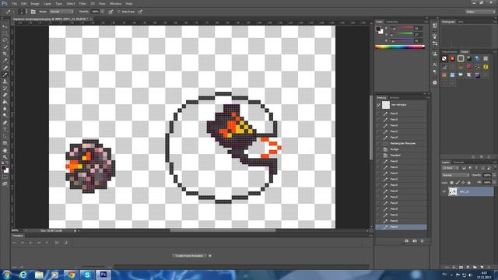Create new snapshot in History panel
Screen dimensions: 498x280
pyautogui.click(x=415, y=241)
